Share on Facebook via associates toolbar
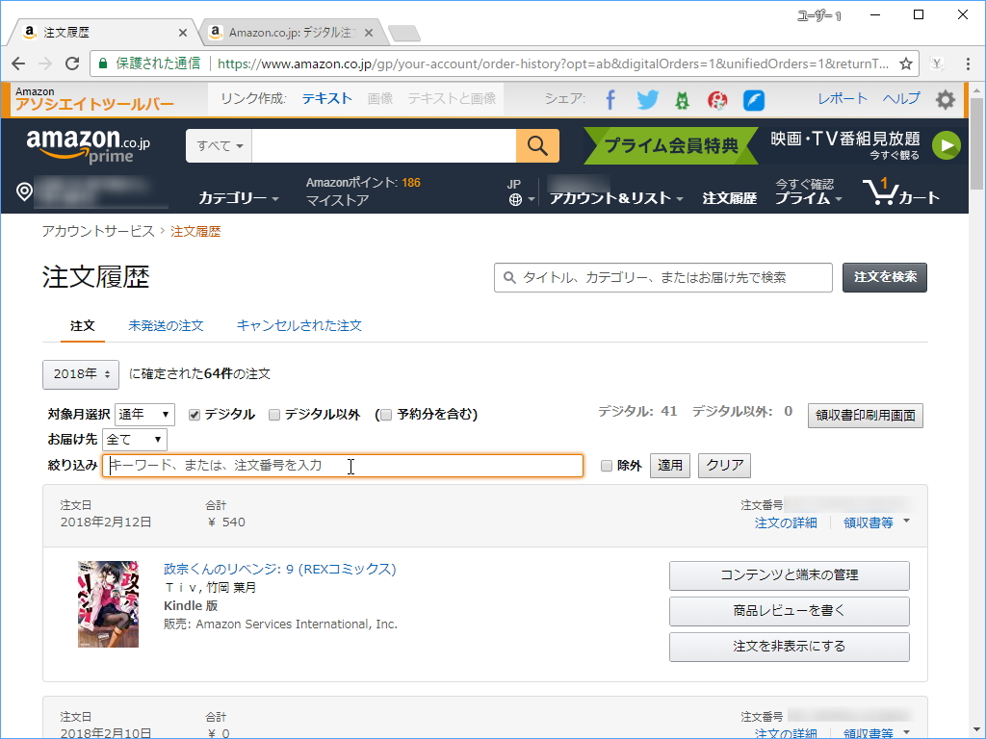Image resolution: width=986 pixels, height=739 pixels. [x=610, y=98]
